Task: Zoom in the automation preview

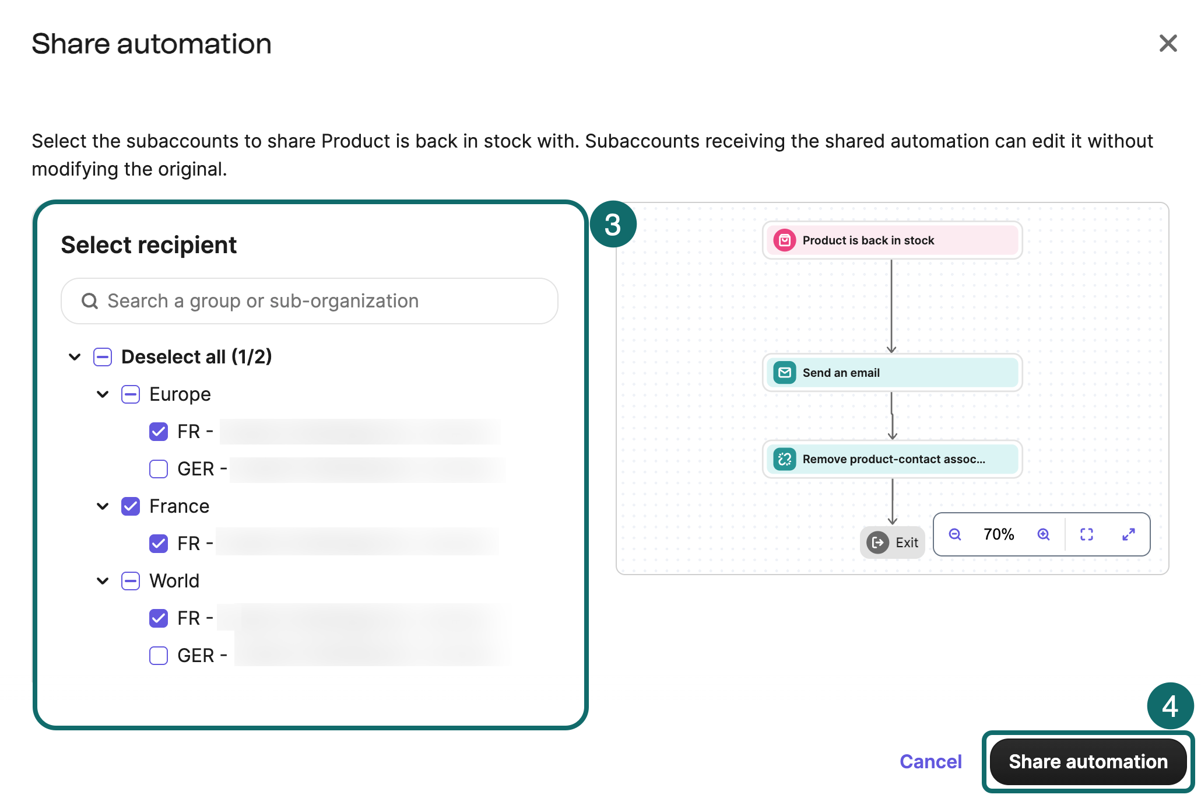Action: click(1044, 534)
